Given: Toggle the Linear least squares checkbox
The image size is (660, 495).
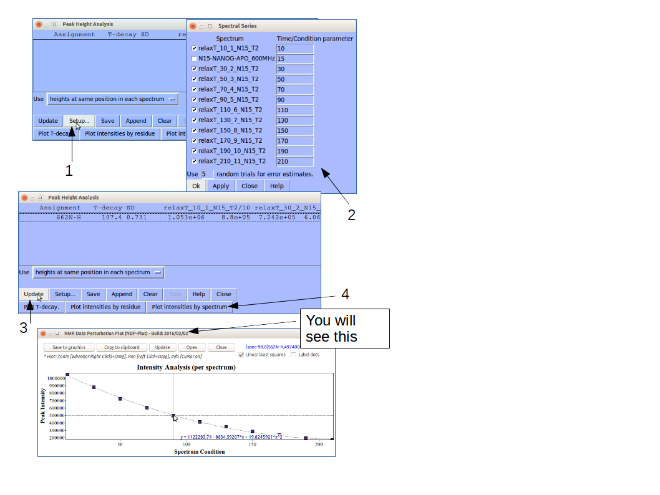Looking at the screenshot, I should tap(242, 355).
